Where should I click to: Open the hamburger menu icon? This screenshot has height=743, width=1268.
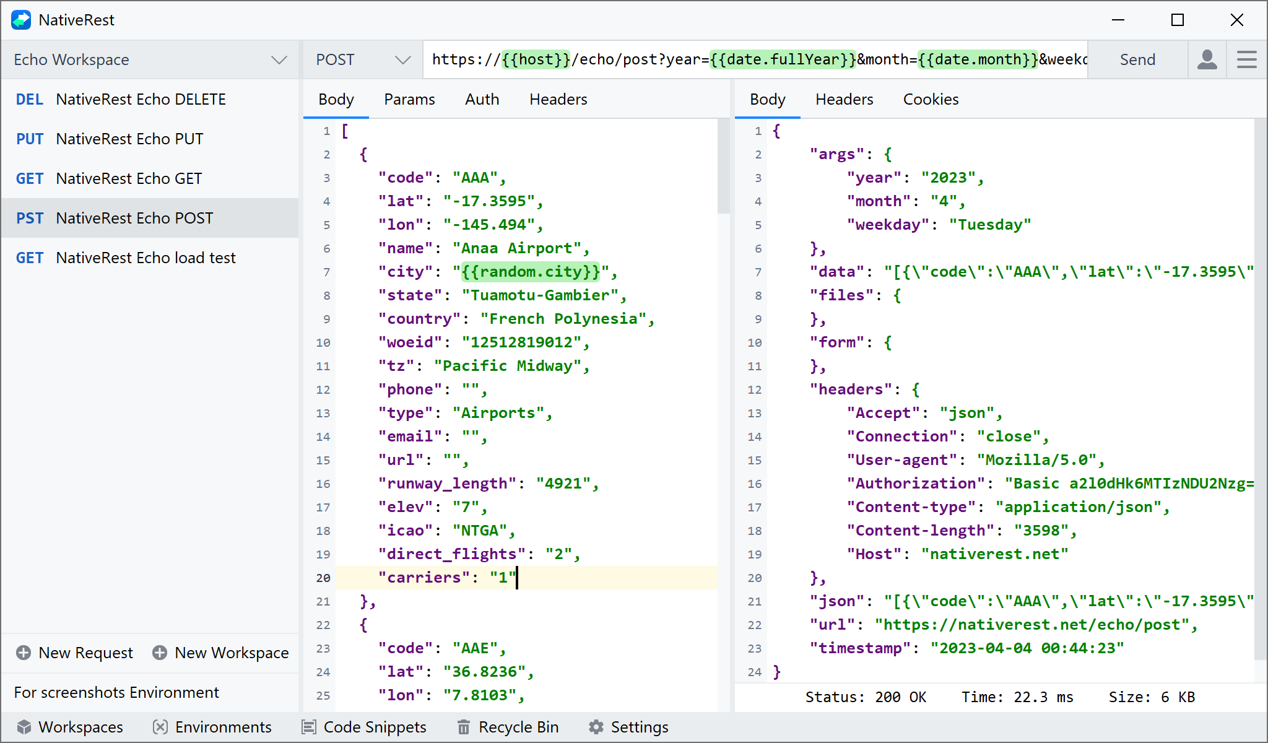pyautogui.click(x=1246, y=59)
